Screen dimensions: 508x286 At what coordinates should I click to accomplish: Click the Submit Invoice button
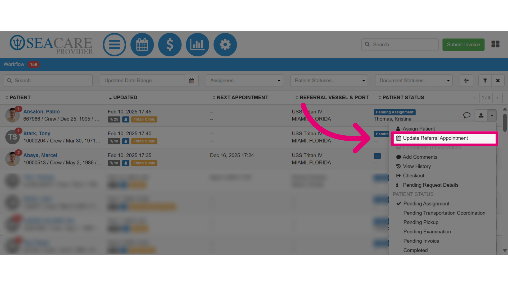click(x=463, y=44)
